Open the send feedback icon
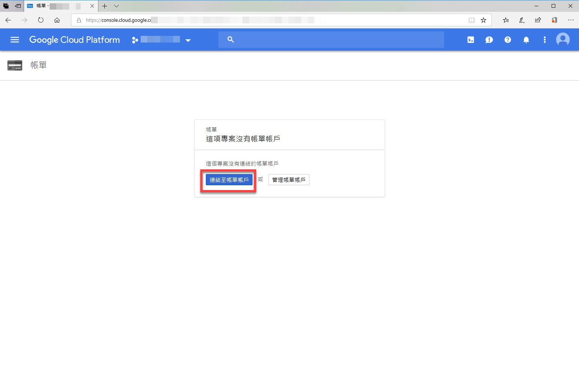The width and height of the screenshot is (579, 386). pyautogui.click(x=489, y=40)
